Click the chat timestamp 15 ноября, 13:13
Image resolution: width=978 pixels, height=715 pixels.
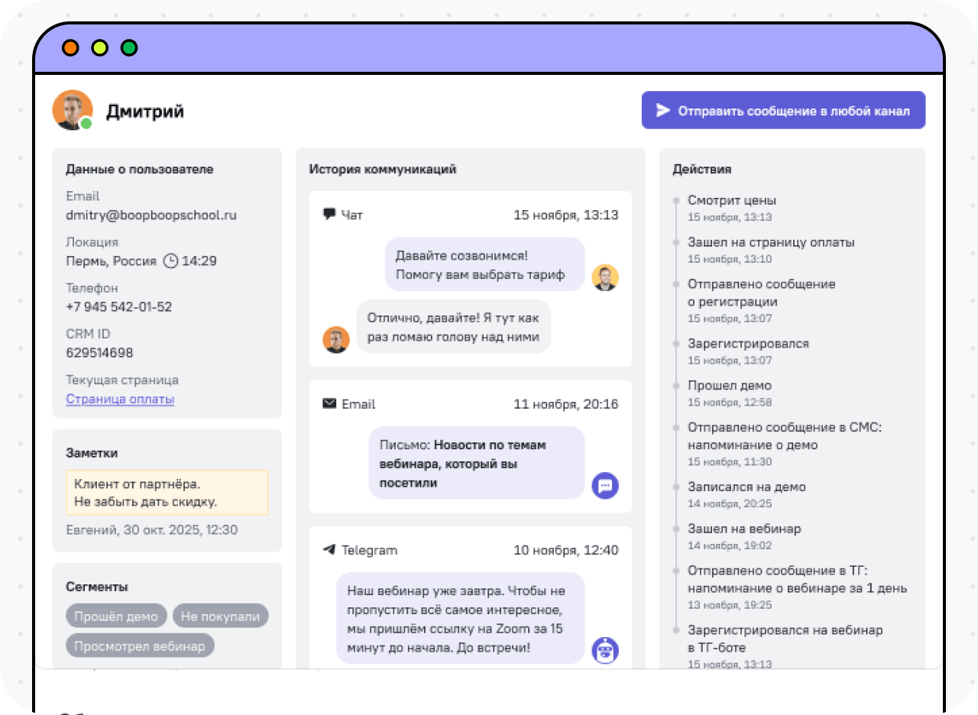[566, 215]
